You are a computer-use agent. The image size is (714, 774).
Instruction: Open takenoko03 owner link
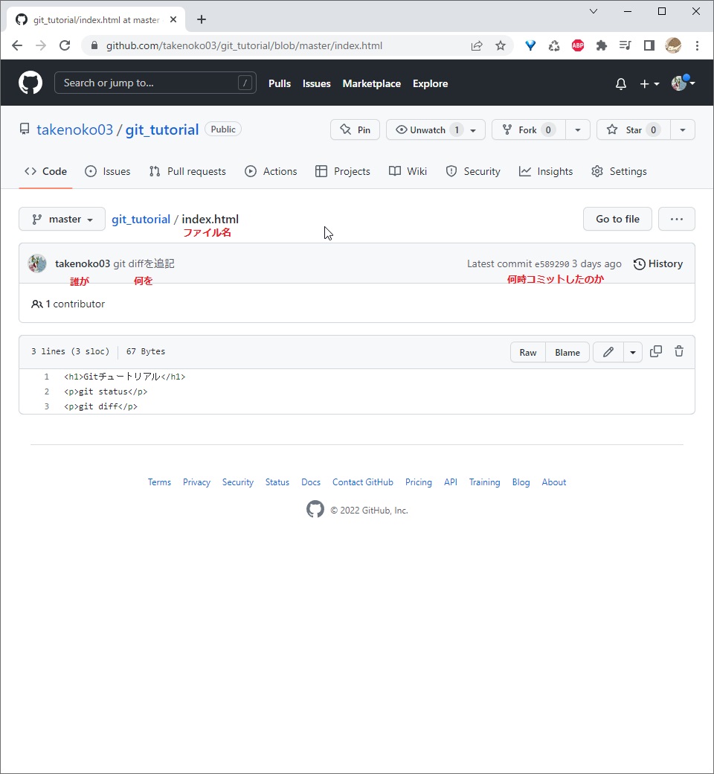coord(74,129)
